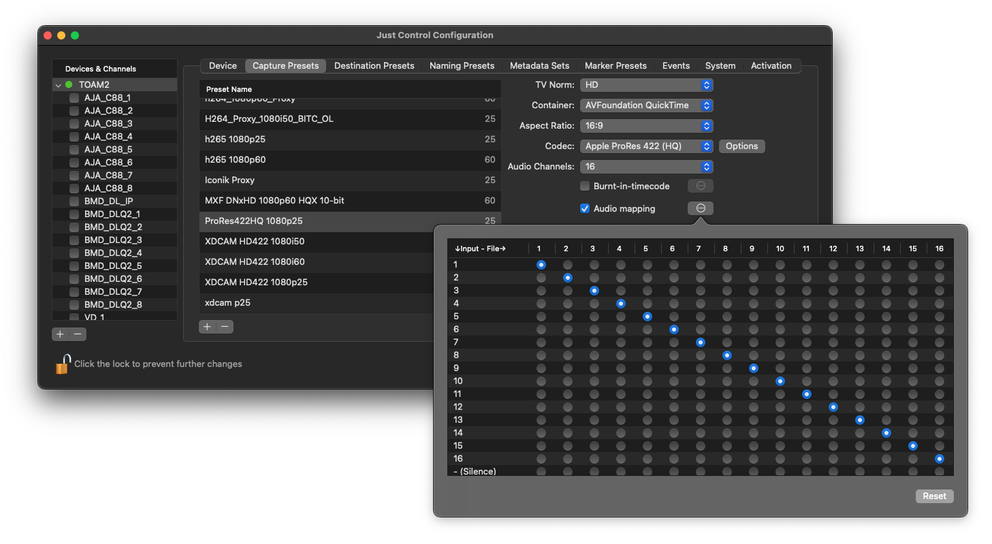The image size is (992, 544).
Task: Select preset H264_Proxy_1080i50_BITC_OL
Action: click(x=350, y=119)
